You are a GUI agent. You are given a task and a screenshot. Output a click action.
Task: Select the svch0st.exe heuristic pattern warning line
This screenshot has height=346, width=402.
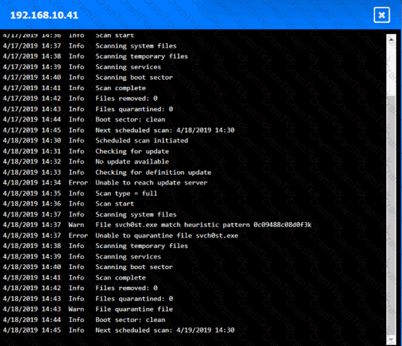[203, 225]
